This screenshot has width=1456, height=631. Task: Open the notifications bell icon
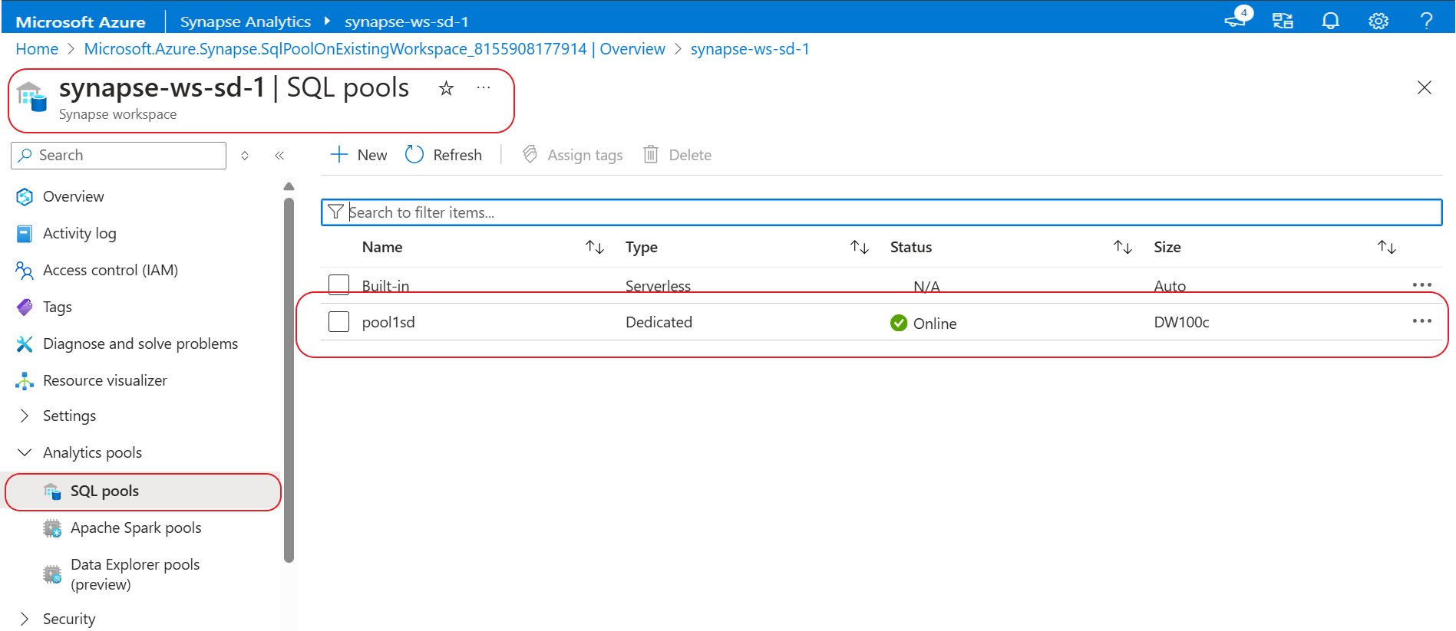[x=1330, y=21]
